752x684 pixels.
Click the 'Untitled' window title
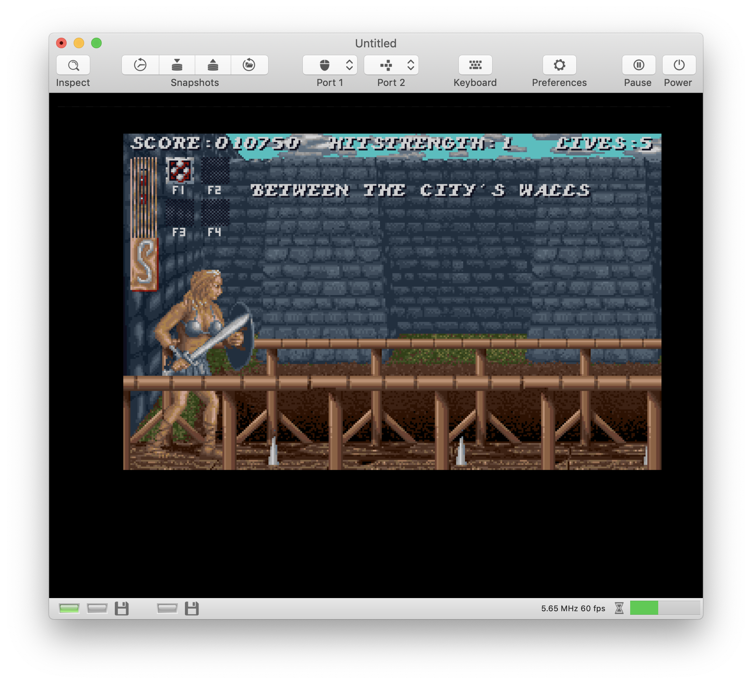click(376, 43)
